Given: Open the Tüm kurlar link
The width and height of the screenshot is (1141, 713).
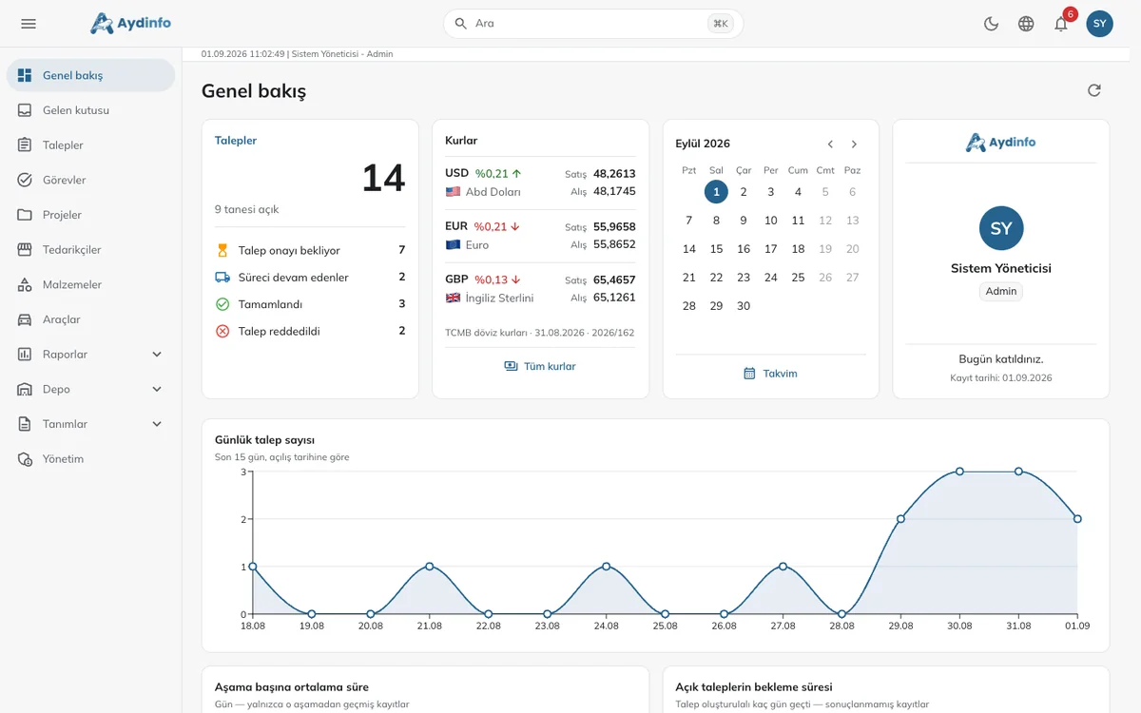Looking at the screenshot, I should tap(540, 366).
